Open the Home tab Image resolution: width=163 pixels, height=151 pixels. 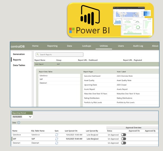pos(35,46)
